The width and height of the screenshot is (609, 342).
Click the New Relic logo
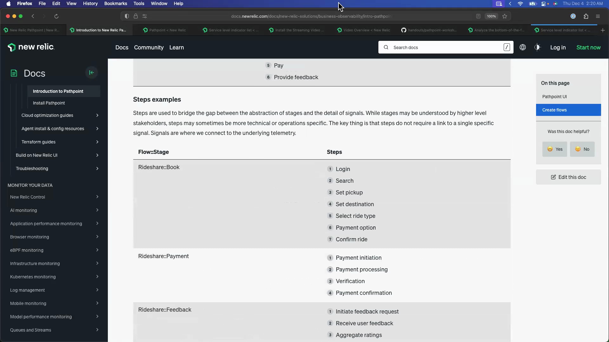point(31,47)
